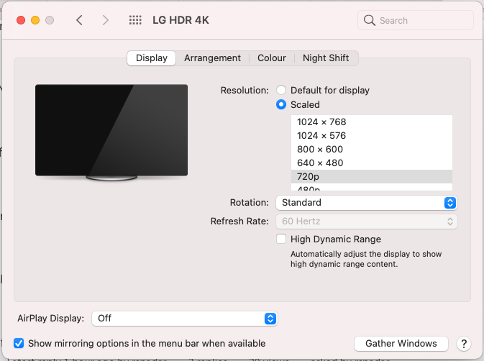This screenshot has width=484, height=361.
Task: Click the Gather Windows button
Action: click(x=401, y=344)
